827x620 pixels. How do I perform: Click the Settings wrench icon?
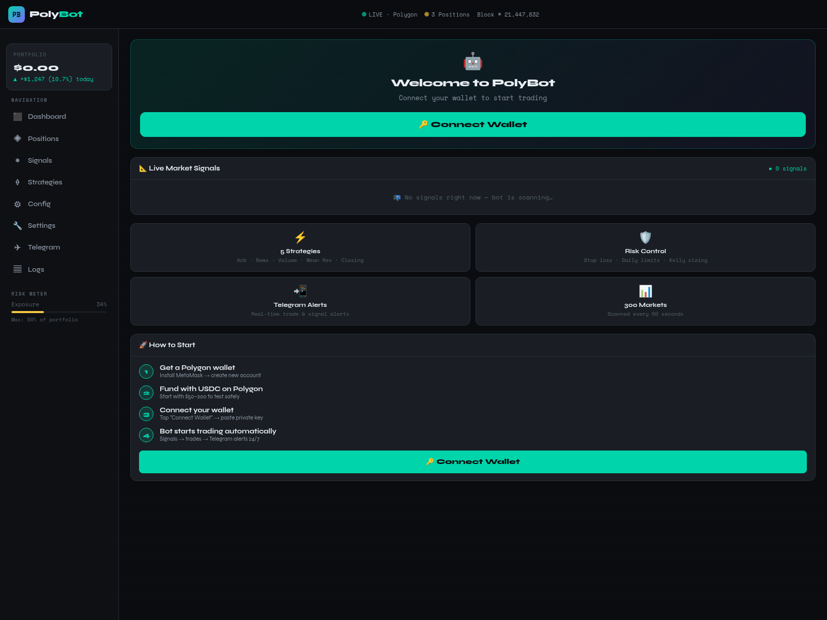pyautogui.click(x=18, y=226)
